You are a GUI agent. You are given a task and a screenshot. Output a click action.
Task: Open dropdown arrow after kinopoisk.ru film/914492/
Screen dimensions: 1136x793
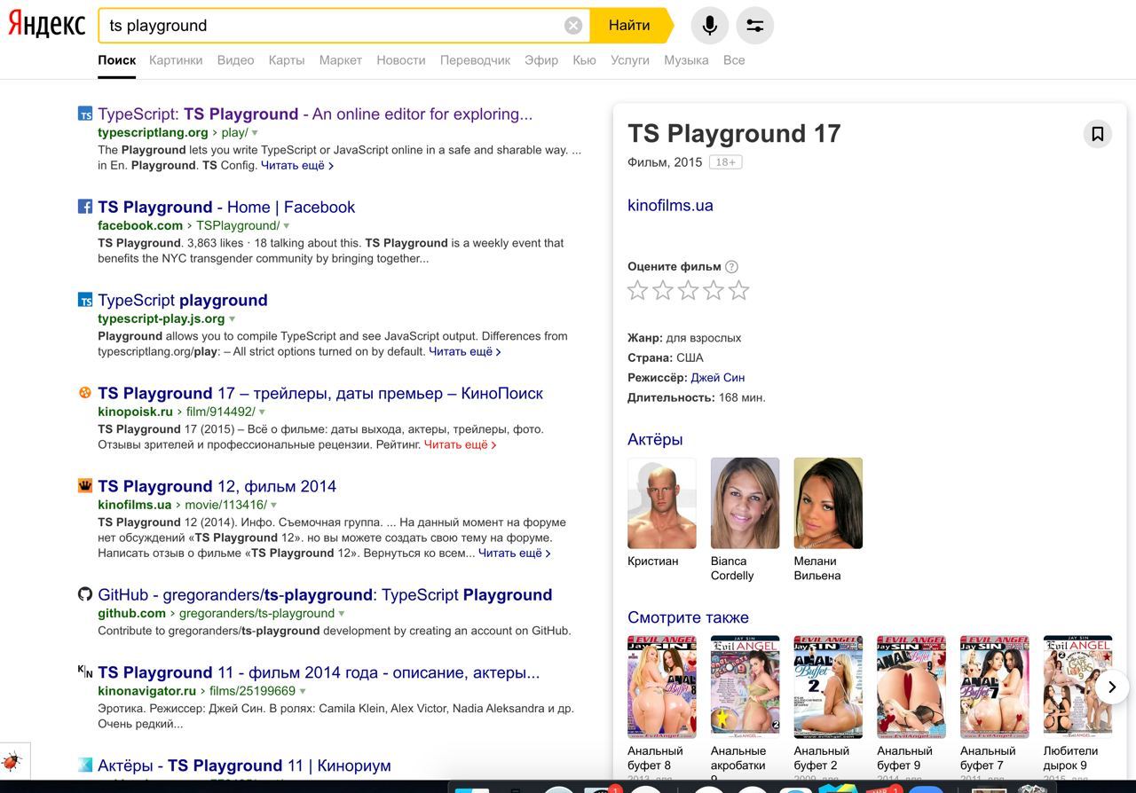click(262, 412)
